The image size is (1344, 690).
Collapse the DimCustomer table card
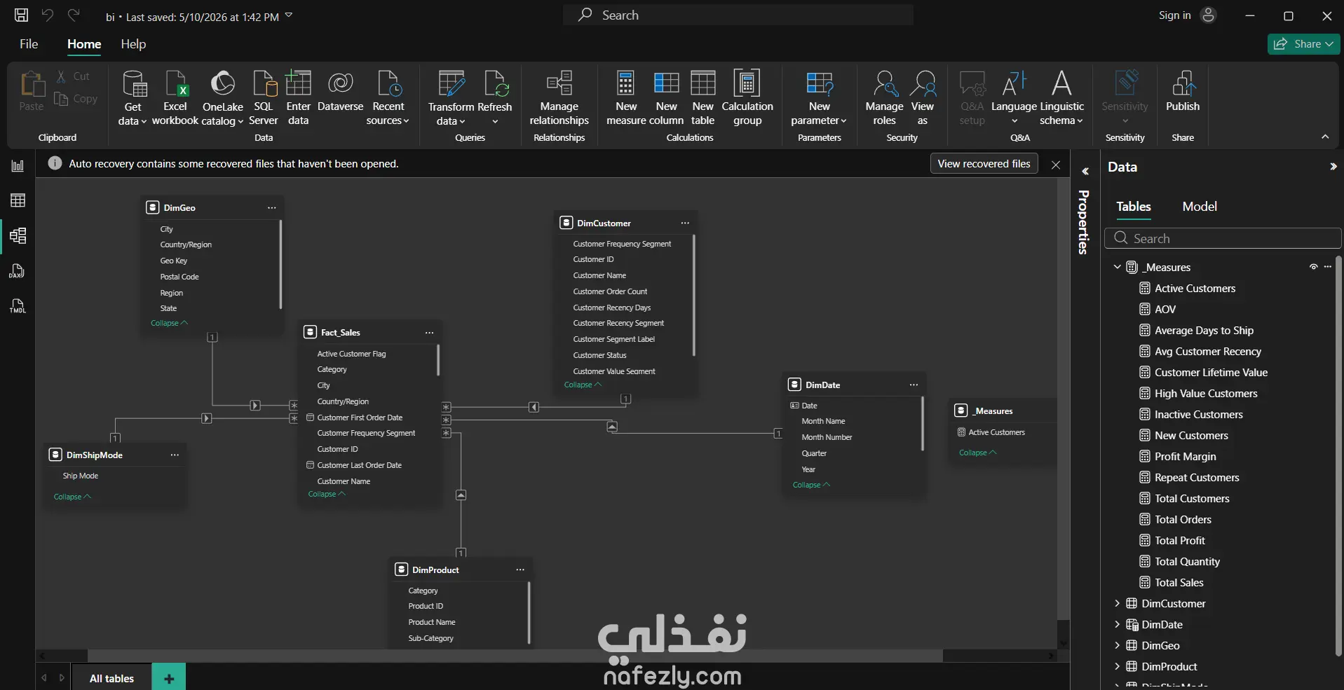click(583, 385)
